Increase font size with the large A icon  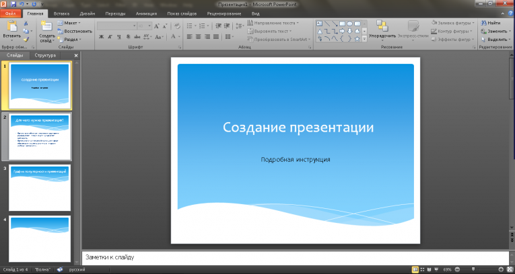[157, 26]
